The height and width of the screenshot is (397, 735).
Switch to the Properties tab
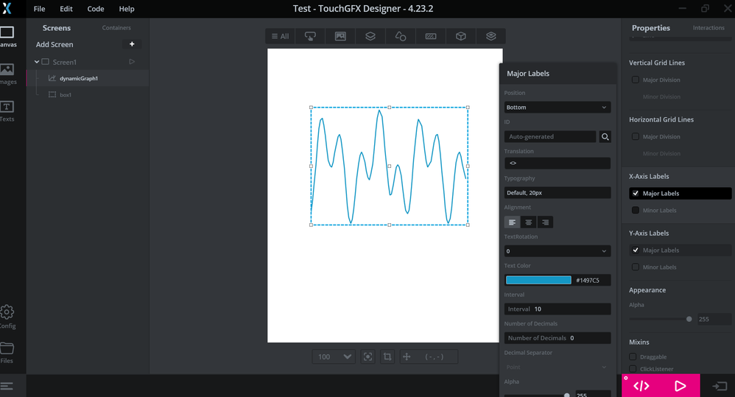pyautogui.click(x=650, y=28)
